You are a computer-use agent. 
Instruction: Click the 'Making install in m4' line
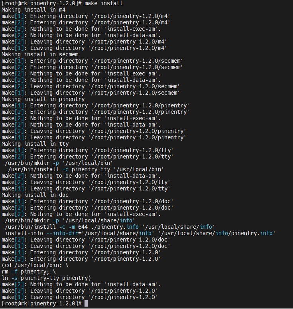coord(33,10)
